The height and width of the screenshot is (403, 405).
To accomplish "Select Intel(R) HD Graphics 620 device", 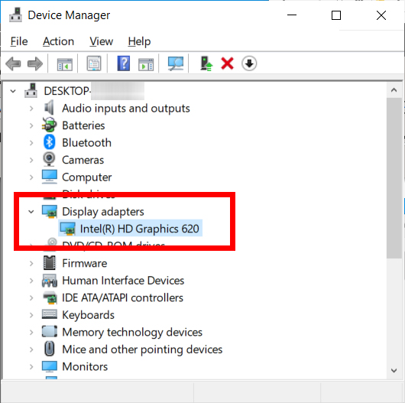I will click(x=130, y=229).
